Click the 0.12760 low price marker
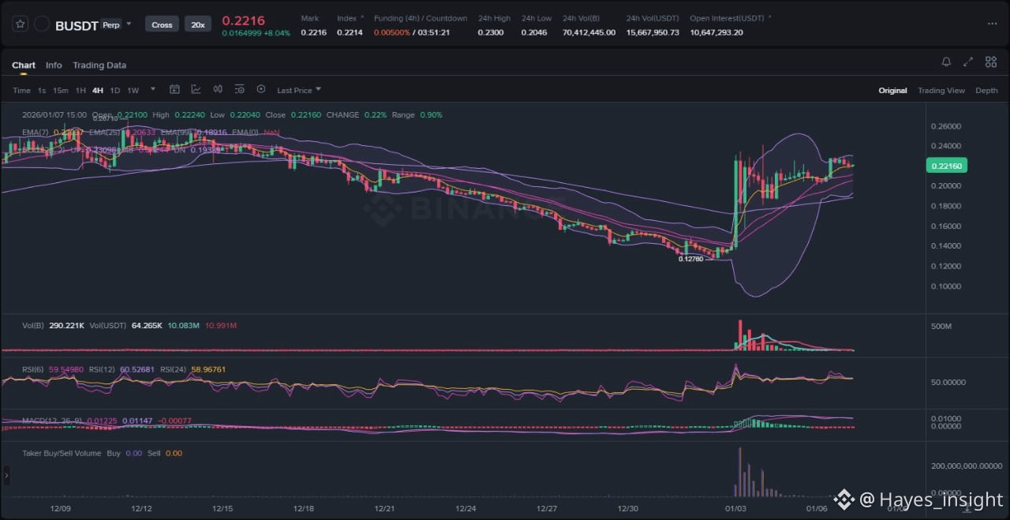This screenshot has width=1010, height=520. point(691,258)
